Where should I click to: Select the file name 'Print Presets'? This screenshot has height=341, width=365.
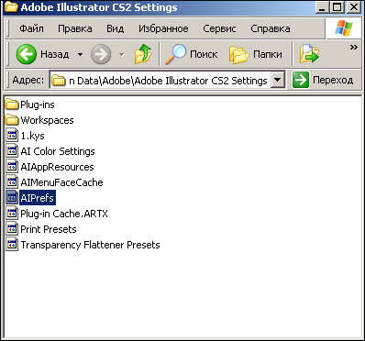point(49,229)
